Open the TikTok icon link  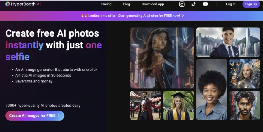(x=193, y=4)
